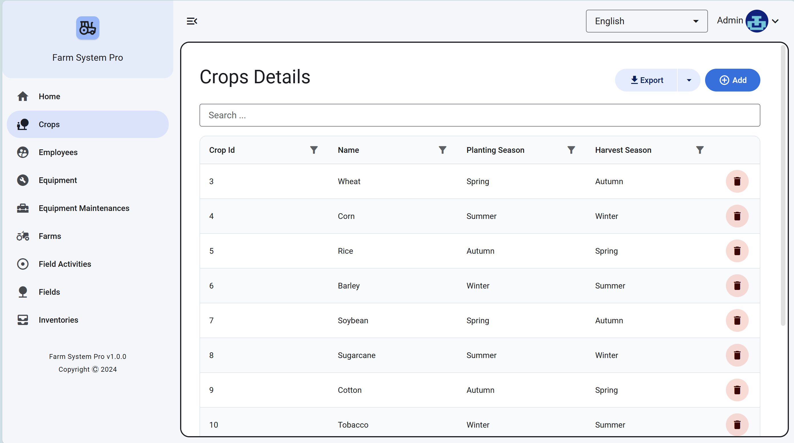794x443 pixels.
Task: Click the Export button
Action: [646, 80]
